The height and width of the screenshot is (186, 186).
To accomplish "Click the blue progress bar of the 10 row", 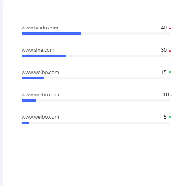I will 29,100.
